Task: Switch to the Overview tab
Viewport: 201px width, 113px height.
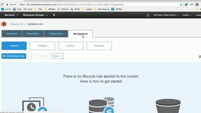Action: [12, 34]
